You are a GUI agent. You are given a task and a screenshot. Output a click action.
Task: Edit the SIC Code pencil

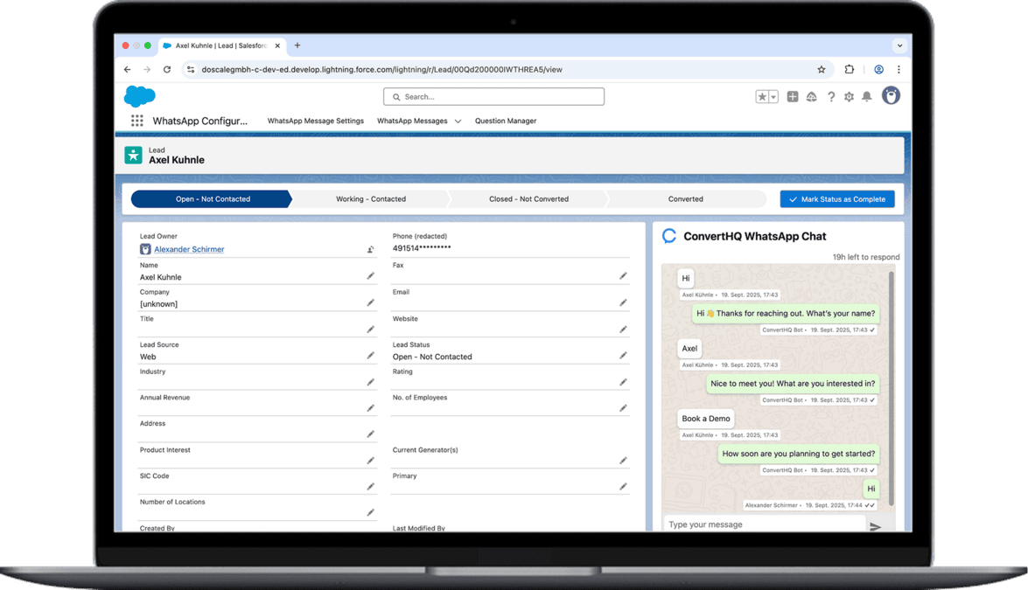click(370, 487)
